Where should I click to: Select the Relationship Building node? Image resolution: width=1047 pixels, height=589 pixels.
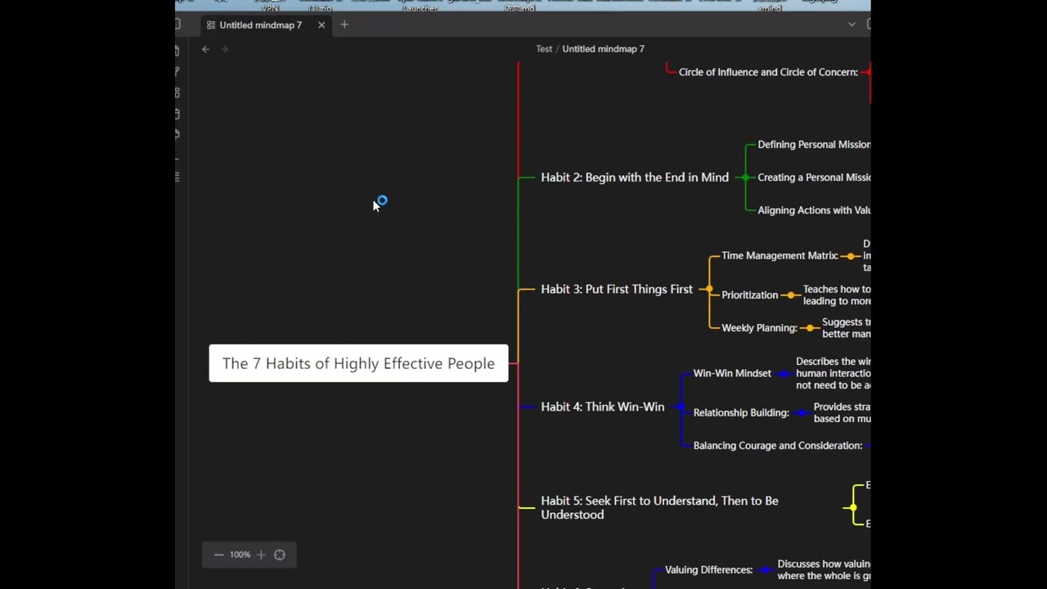[x=741, y=413]
